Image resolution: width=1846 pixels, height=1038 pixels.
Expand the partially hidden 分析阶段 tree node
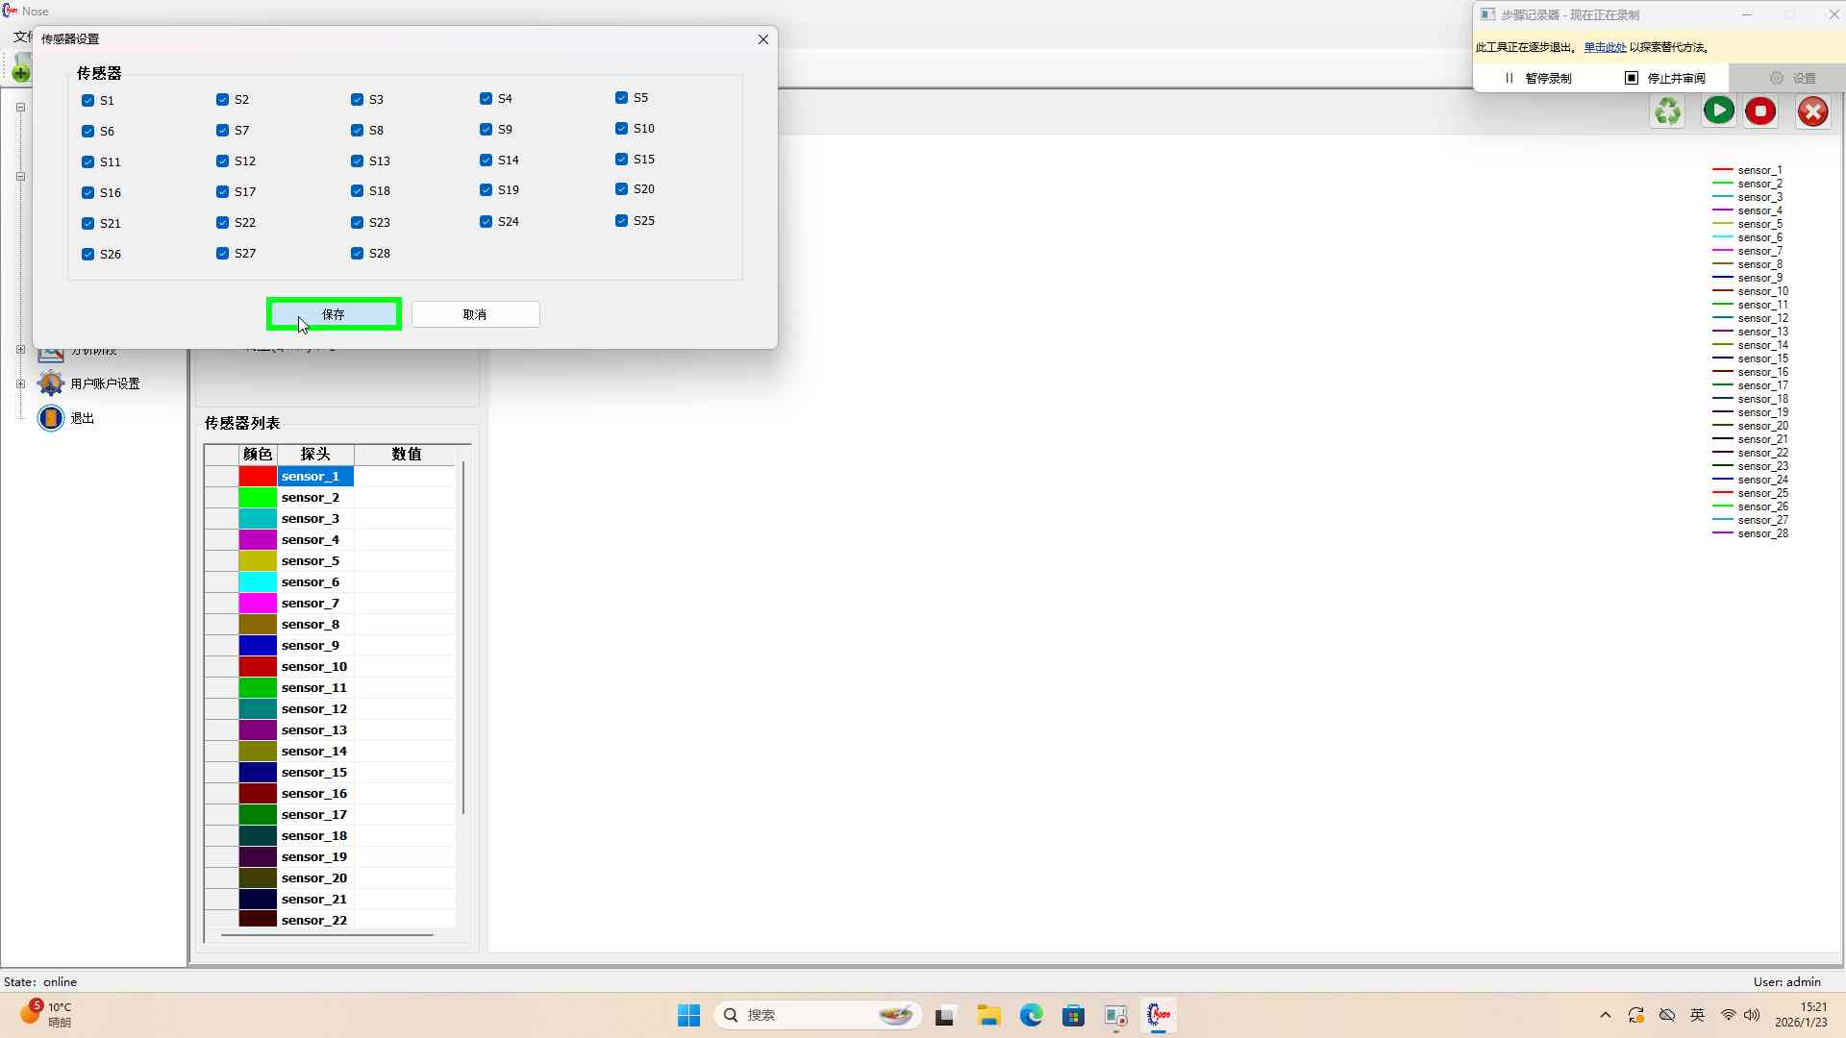click(20, 350)
